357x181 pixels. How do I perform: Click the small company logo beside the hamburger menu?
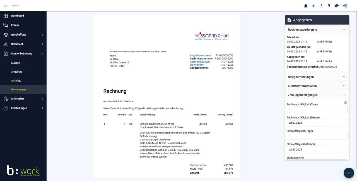(15, 6)
